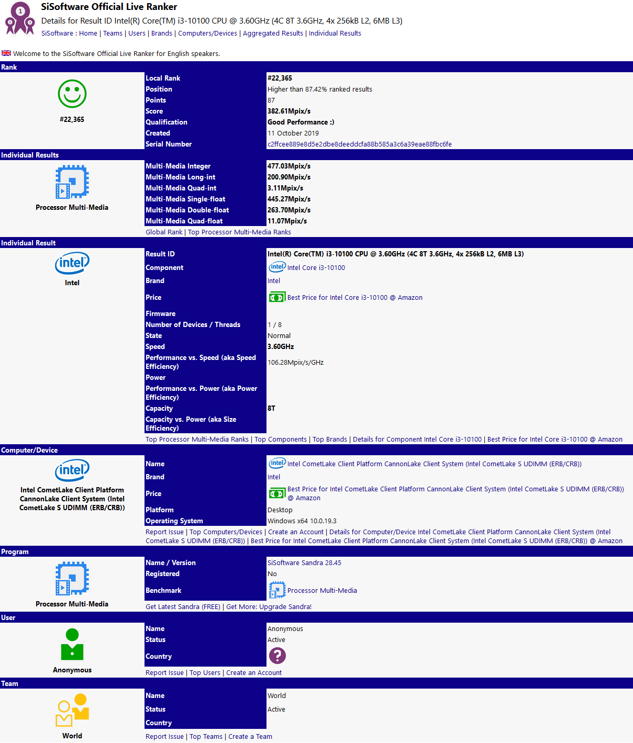
Task: Click small benchmark icon beside Processor Multi-Media link
Action: coord(277,590)
